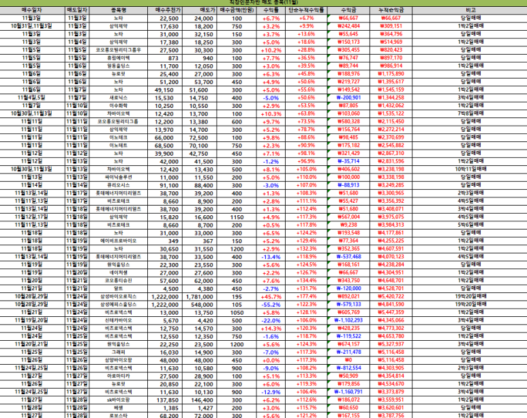Select the 코오롱모빌리티그룹우 stock name cell

119,50
